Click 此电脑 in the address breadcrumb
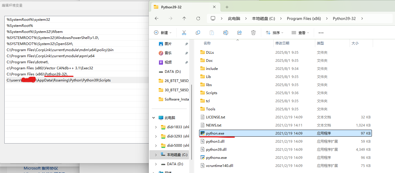Screen dimensions: 395x173 point(234,18)
